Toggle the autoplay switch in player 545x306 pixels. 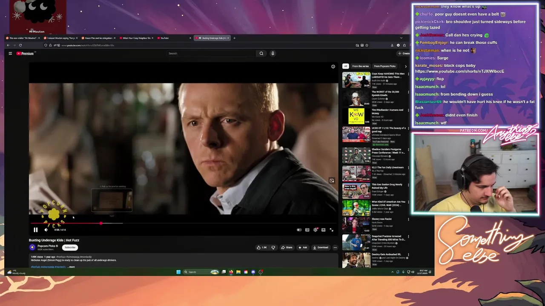pos(299,230)
